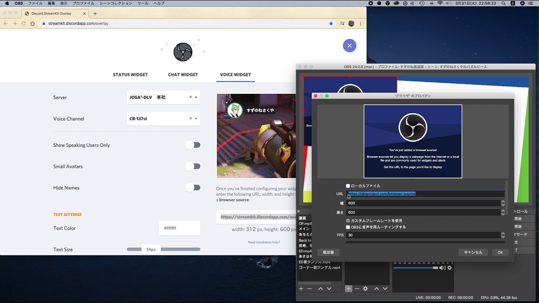539x303 pixels.
Task: Clear the Voice Channel selection with x
Action: pyautogui.click(x=190, y=119)
